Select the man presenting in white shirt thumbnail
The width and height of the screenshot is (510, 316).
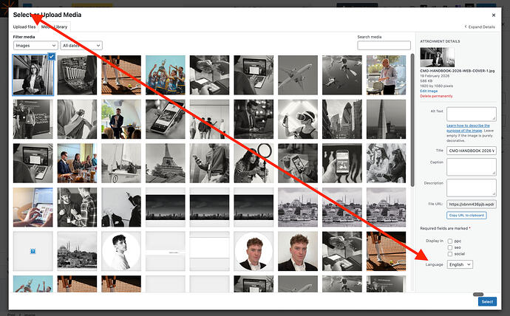[x=386, y=75]
